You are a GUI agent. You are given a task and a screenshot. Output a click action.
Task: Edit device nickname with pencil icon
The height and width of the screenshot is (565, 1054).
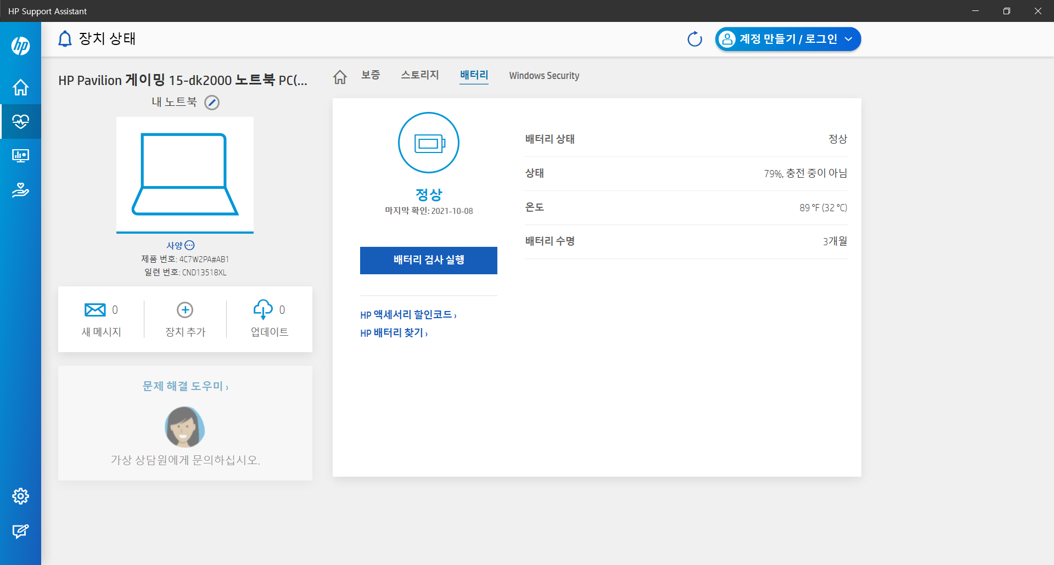(x=212, y=103)
